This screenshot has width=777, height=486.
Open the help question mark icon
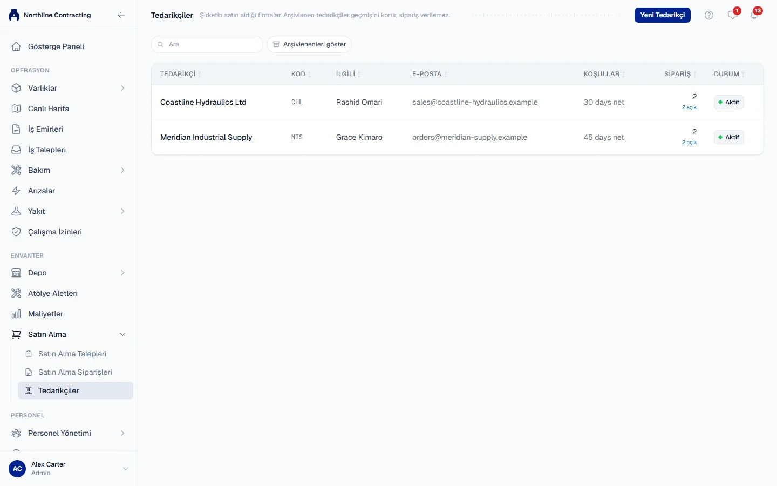tap(709, 15)
